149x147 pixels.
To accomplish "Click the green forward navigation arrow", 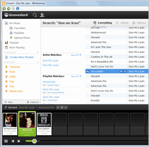I will [x=9, y=9].
